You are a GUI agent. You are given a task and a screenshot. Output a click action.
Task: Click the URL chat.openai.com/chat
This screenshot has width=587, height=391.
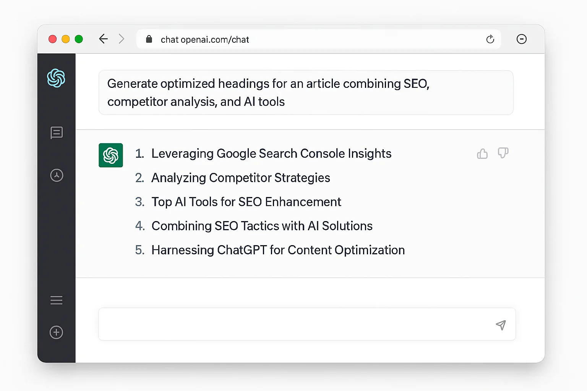[x=205, y=39]
